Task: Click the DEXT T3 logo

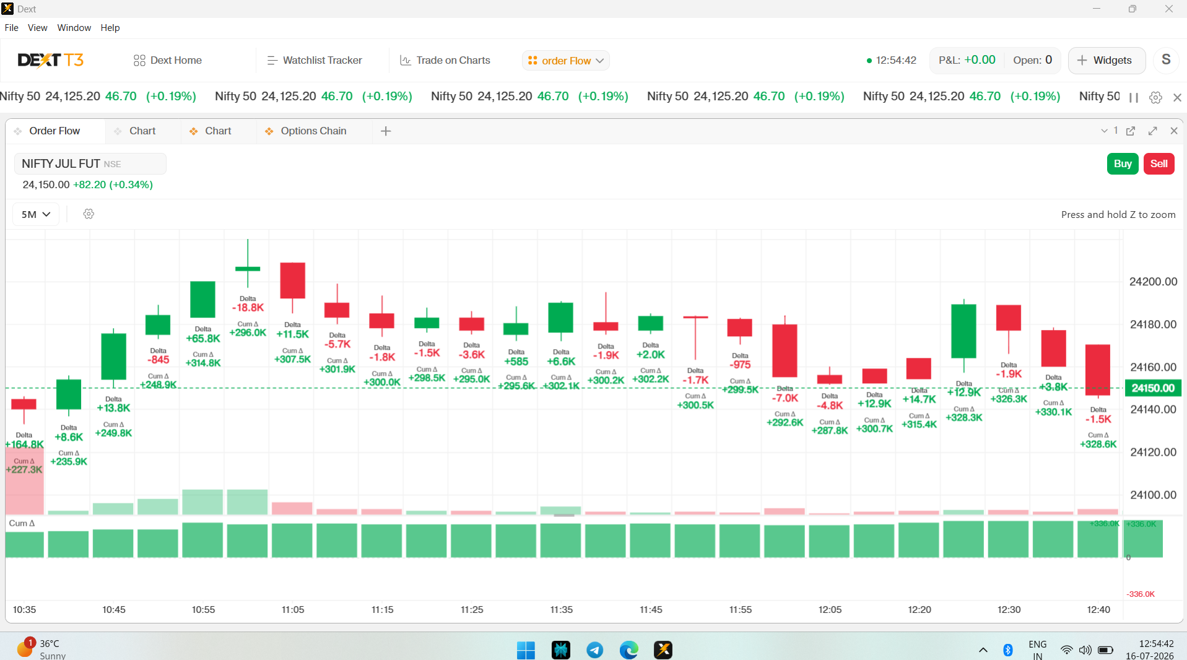Action: [51, 60]
